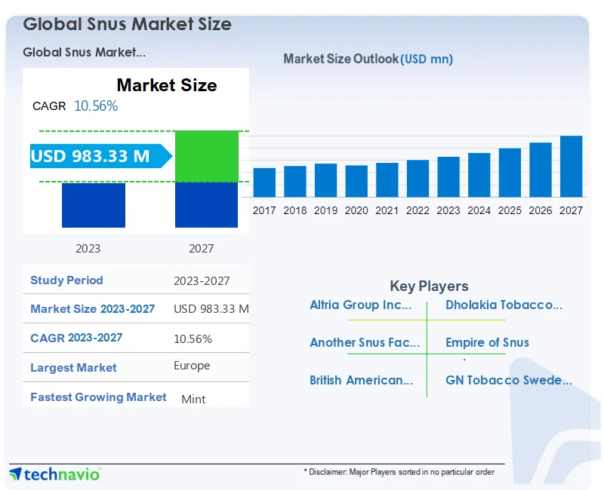The image size is (604, 490).
Task: Open the 'Altria Group Inc...' key player
Action: pos(361,305)
